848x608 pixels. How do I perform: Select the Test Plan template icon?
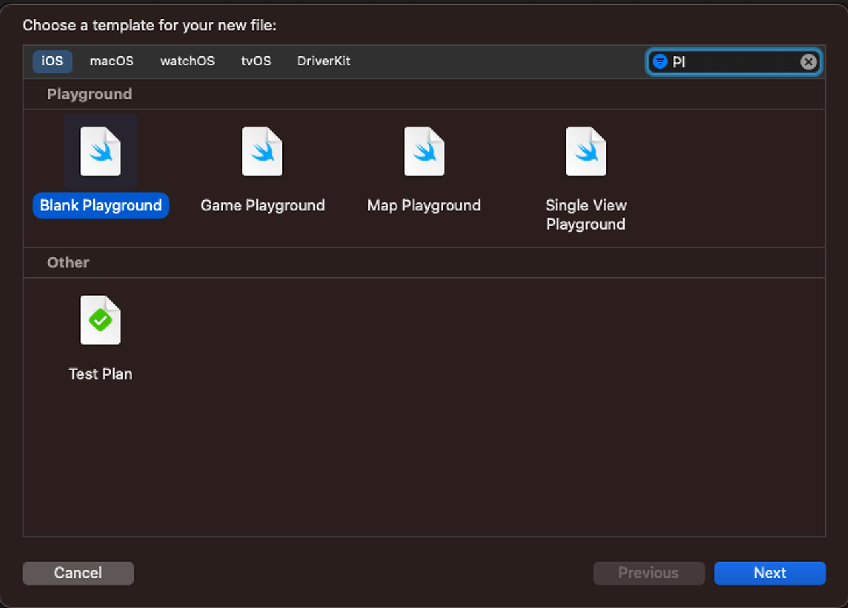[101, 320]
